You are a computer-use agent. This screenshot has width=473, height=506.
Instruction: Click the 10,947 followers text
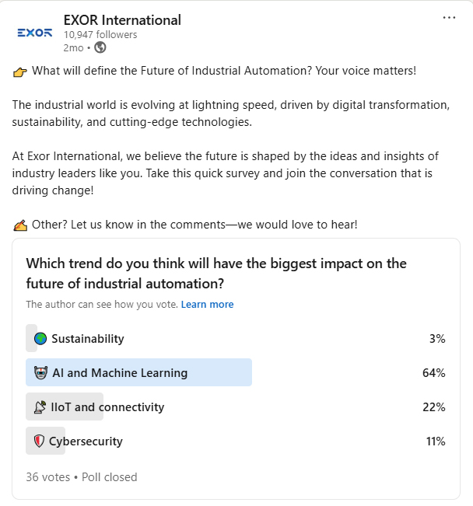tap(100, 34)
